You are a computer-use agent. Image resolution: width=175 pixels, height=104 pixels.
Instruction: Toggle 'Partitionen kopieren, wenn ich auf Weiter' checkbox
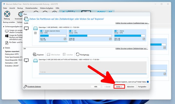[148, 82]
